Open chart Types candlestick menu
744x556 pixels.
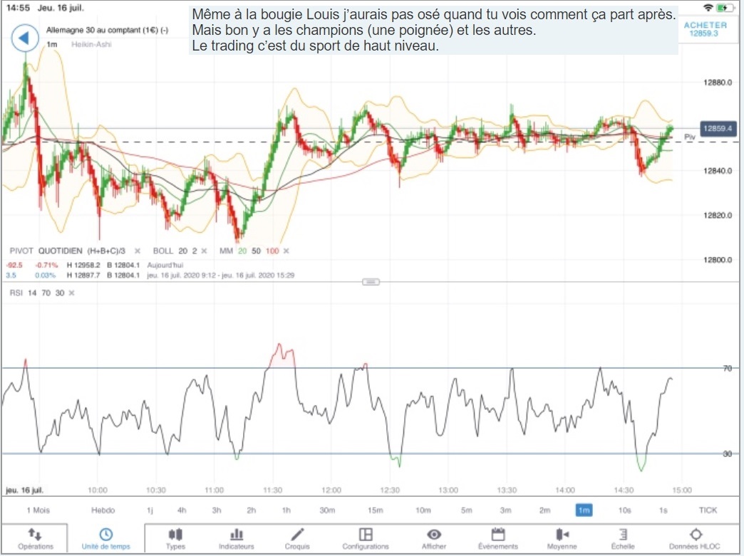click(175, 538)
